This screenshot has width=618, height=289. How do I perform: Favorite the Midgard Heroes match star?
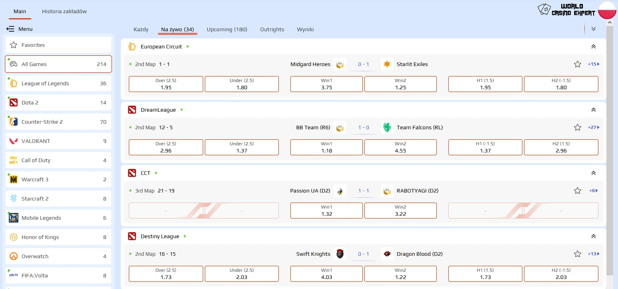[x=578, y=64]
